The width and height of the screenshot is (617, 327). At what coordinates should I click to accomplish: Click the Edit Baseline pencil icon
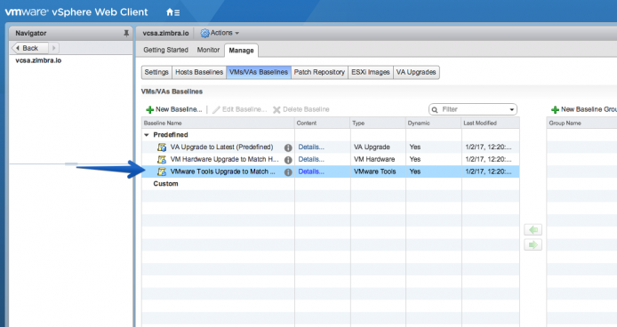tap(216, 110)
